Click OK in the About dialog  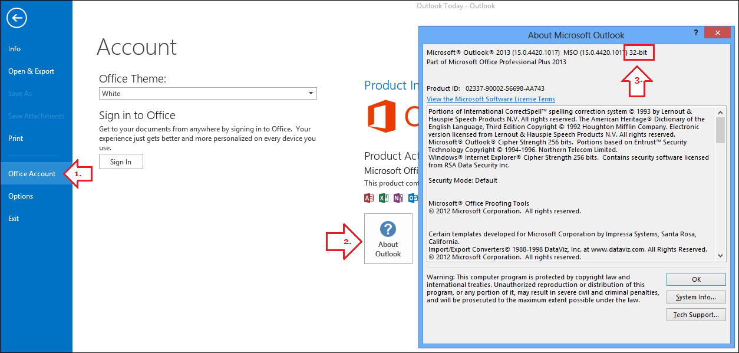696,279
